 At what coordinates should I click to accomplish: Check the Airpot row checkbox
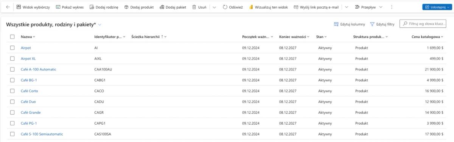click(x=12, y=48)
